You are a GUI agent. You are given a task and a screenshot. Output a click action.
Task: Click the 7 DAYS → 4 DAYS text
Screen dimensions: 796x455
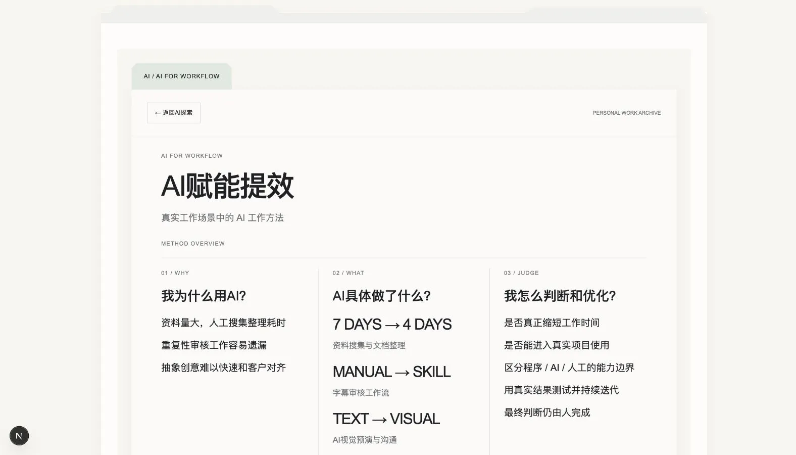click(392, 324)
